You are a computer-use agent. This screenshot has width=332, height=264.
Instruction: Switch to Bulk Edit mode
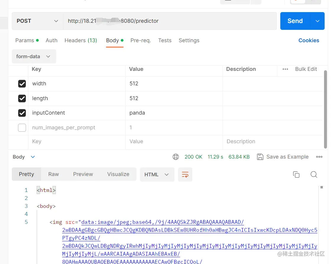point(306,69)
